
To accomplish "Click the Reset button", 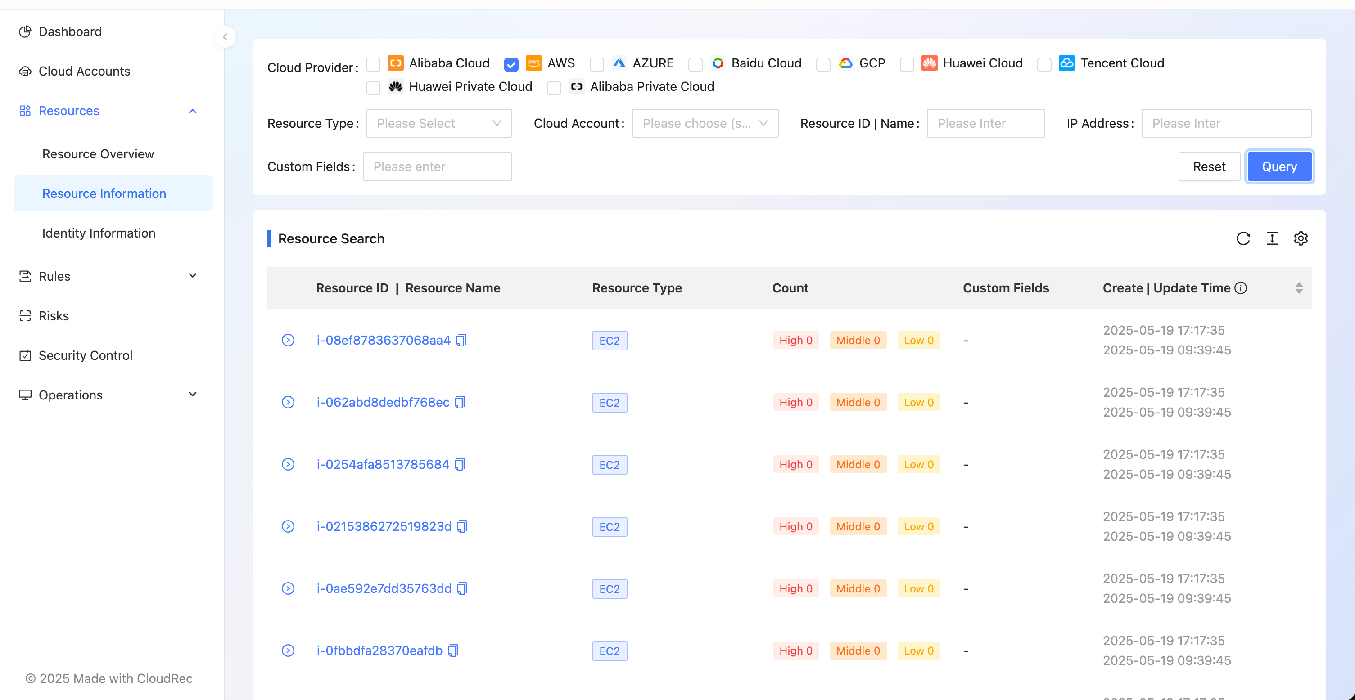I will click(x=1209, y=166).
